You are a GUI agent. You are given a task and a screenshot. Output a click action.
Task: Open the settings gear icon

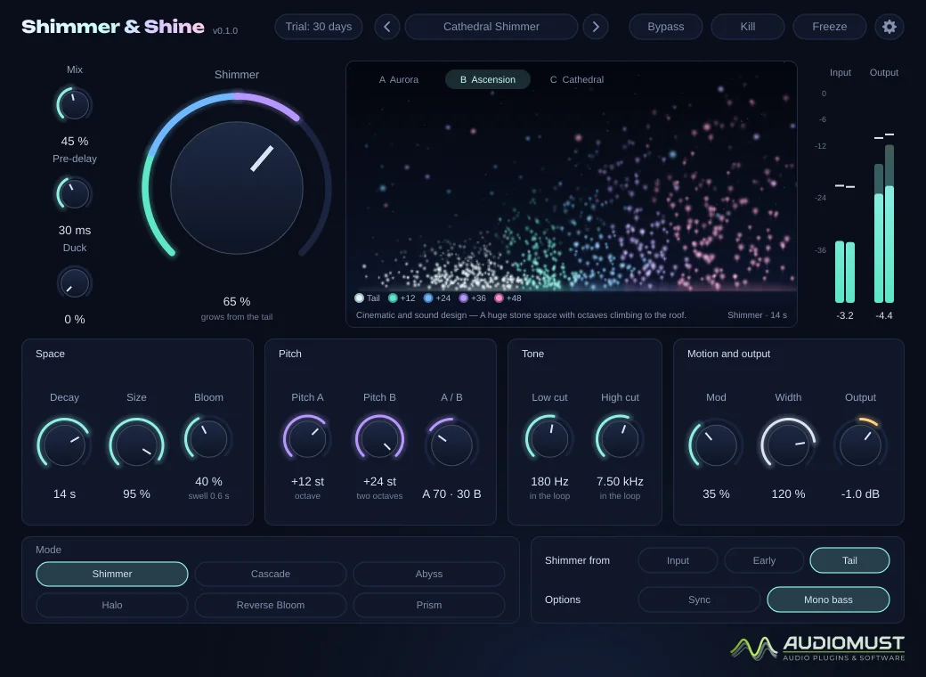(x=889, y=27)
